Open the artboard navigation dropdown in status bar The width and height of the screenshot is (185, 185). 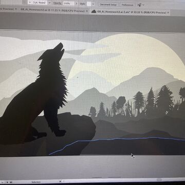pyautogui.click(x=2, y=182)
